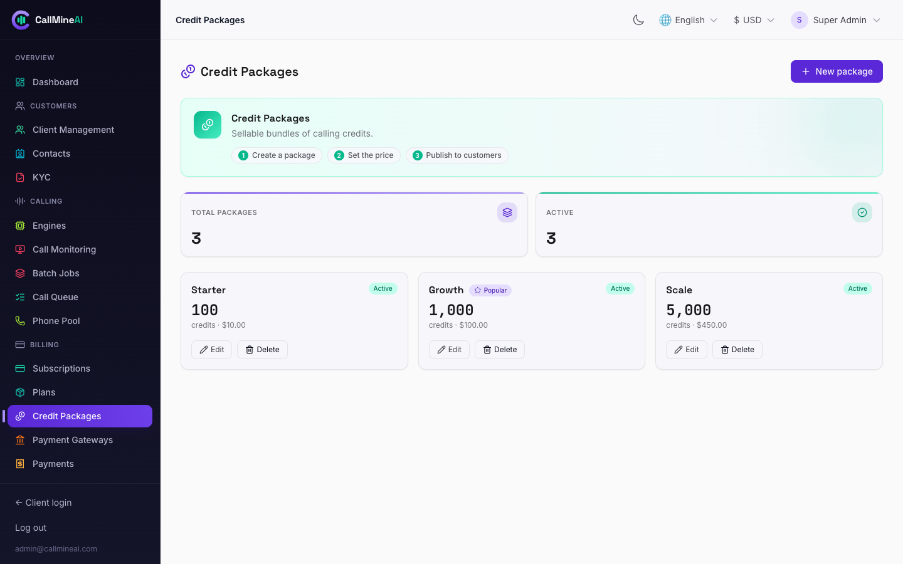Click the KYC document icon
Image resolution: width=903 pixels, height=564 pixels.
[x=20, y=177]
